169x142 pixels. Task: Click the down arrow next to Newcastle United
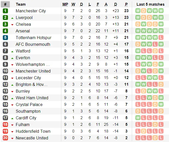12,138
